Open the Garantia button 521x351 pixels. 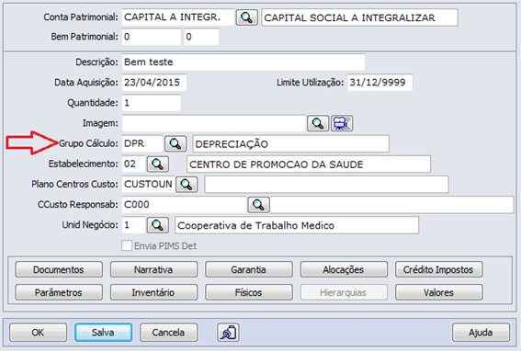[x=249, y=269]
